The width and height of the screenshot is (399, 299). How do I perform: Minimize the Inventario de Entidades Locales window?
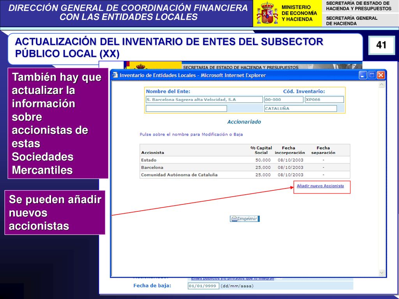[363, 75]
